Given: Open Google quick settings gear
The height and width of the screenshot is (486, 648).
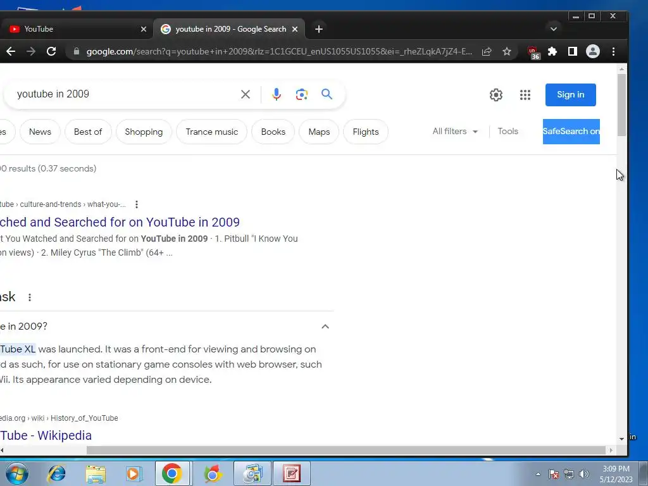Looking at the screenshot, I should [496, 95].
